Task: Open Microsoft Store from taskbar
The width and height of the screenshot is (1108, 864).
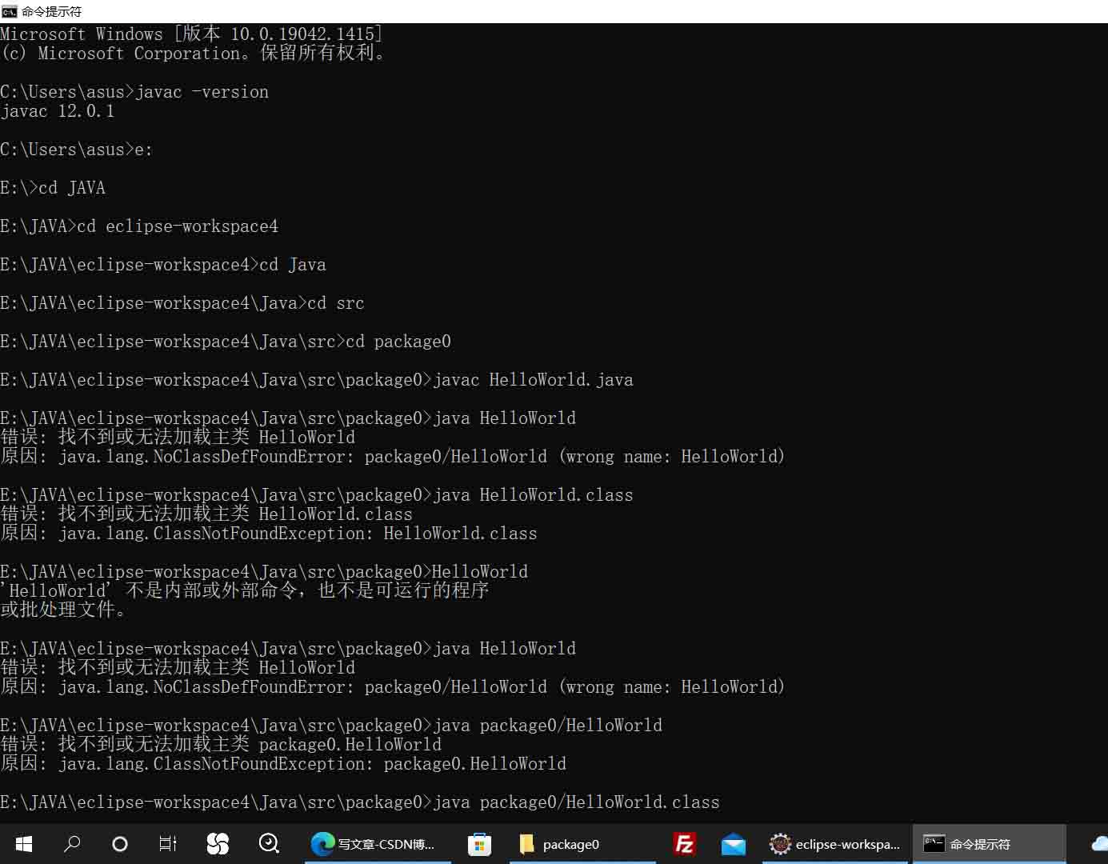Action: coord(479,844)
